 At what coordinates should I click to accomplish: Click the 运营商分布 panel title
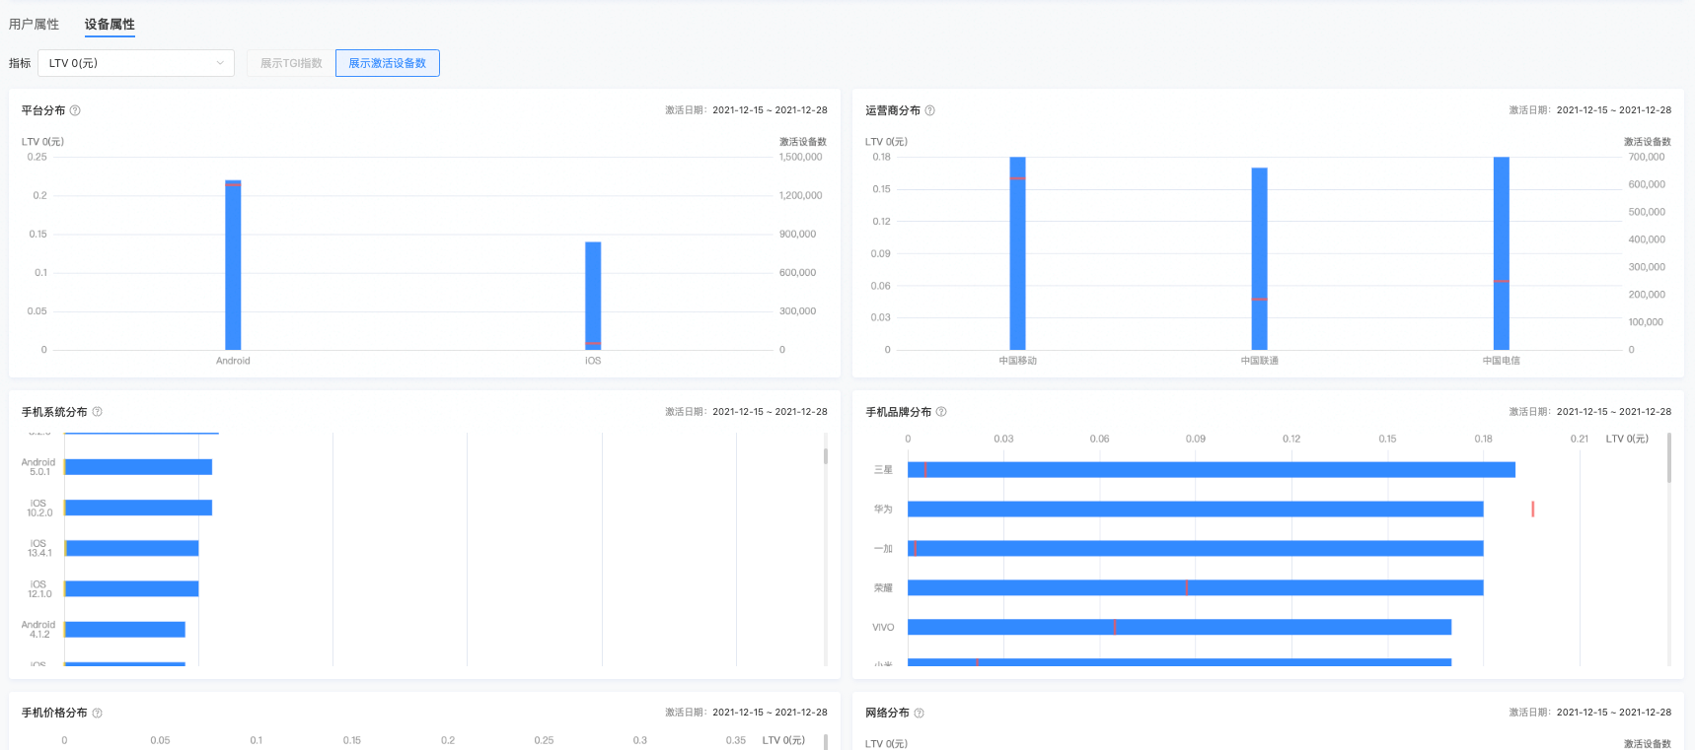coord(893,110)
